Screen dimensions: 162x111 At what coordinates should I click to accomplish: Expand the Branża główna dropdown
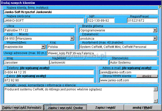(155, 30)
